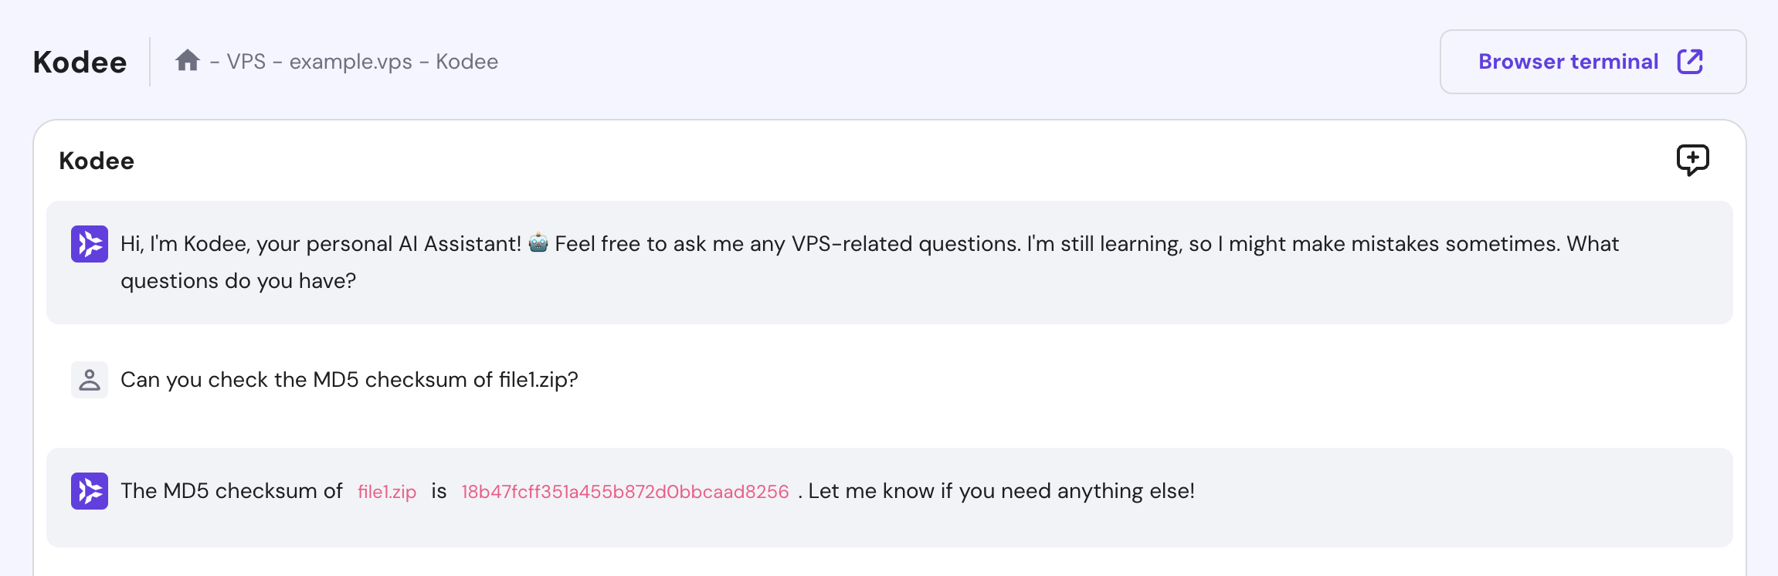
Task: Open the Browser terminal
Action: (1568, 62)
